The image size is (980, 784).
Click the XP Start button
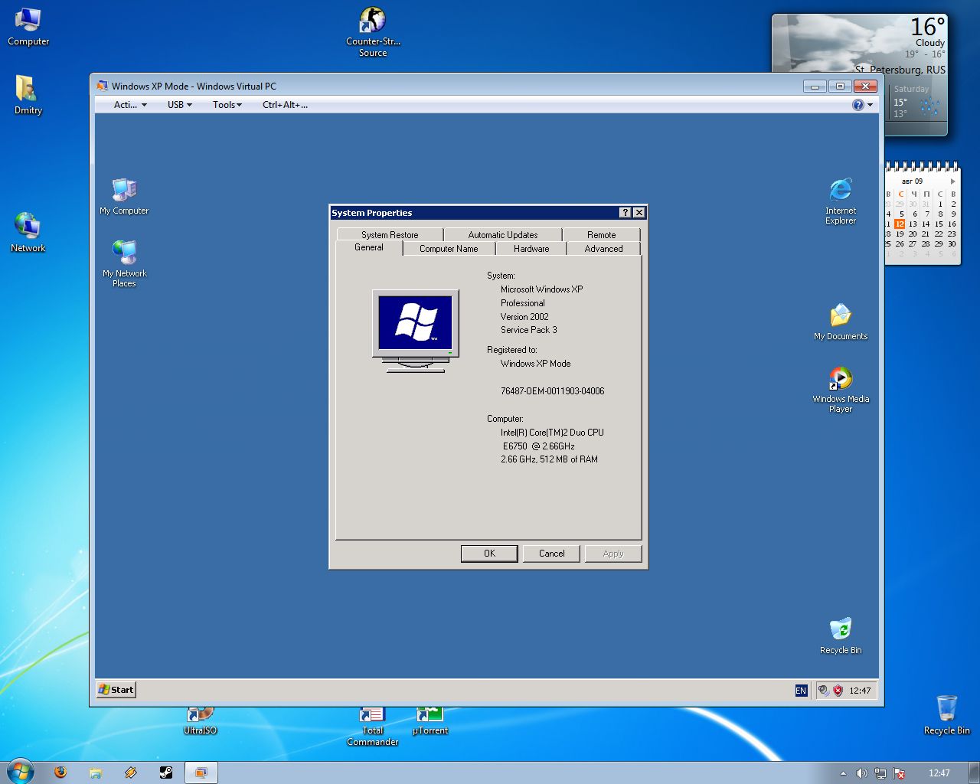(x=116, y=690)
